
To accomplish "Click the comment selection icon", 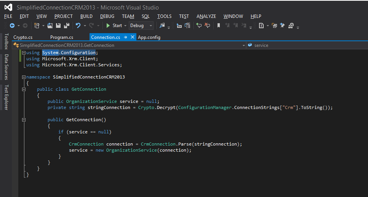I will [198, 26].
